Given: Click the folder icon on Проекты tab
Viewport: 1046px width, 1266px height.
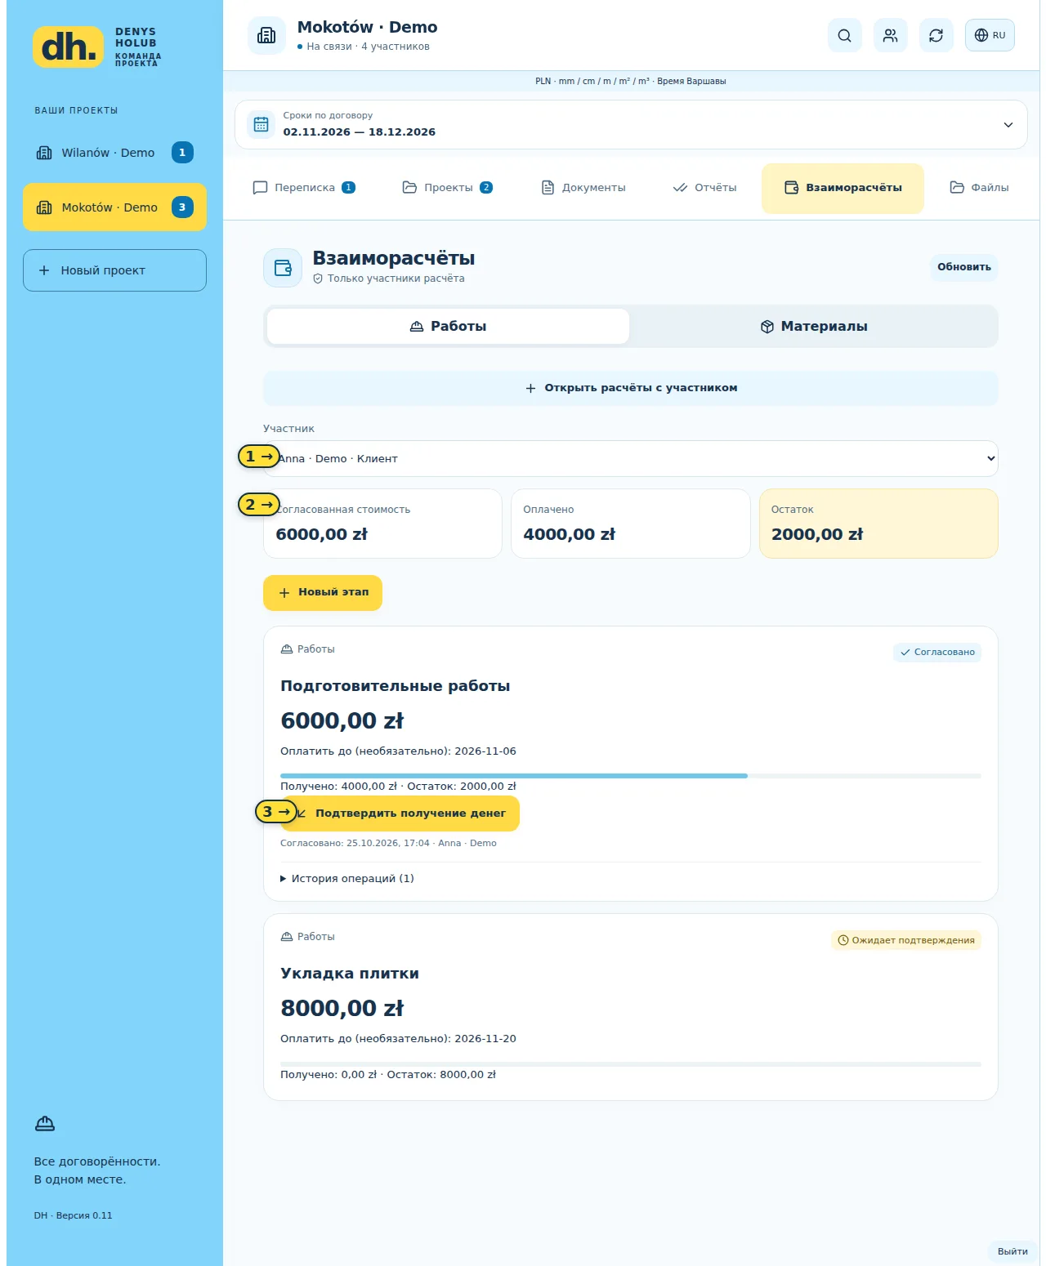Looking at the screenshot, I should tap(409, 188).
